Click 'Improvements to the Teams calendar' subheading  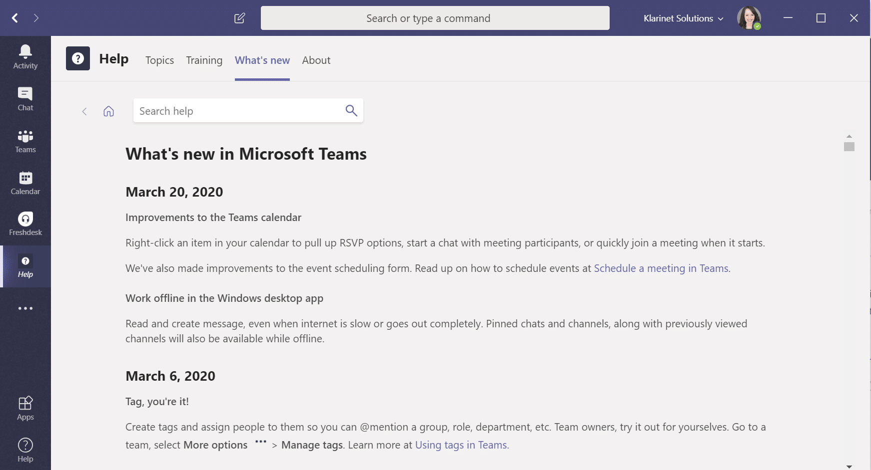(x=213, y=218)
